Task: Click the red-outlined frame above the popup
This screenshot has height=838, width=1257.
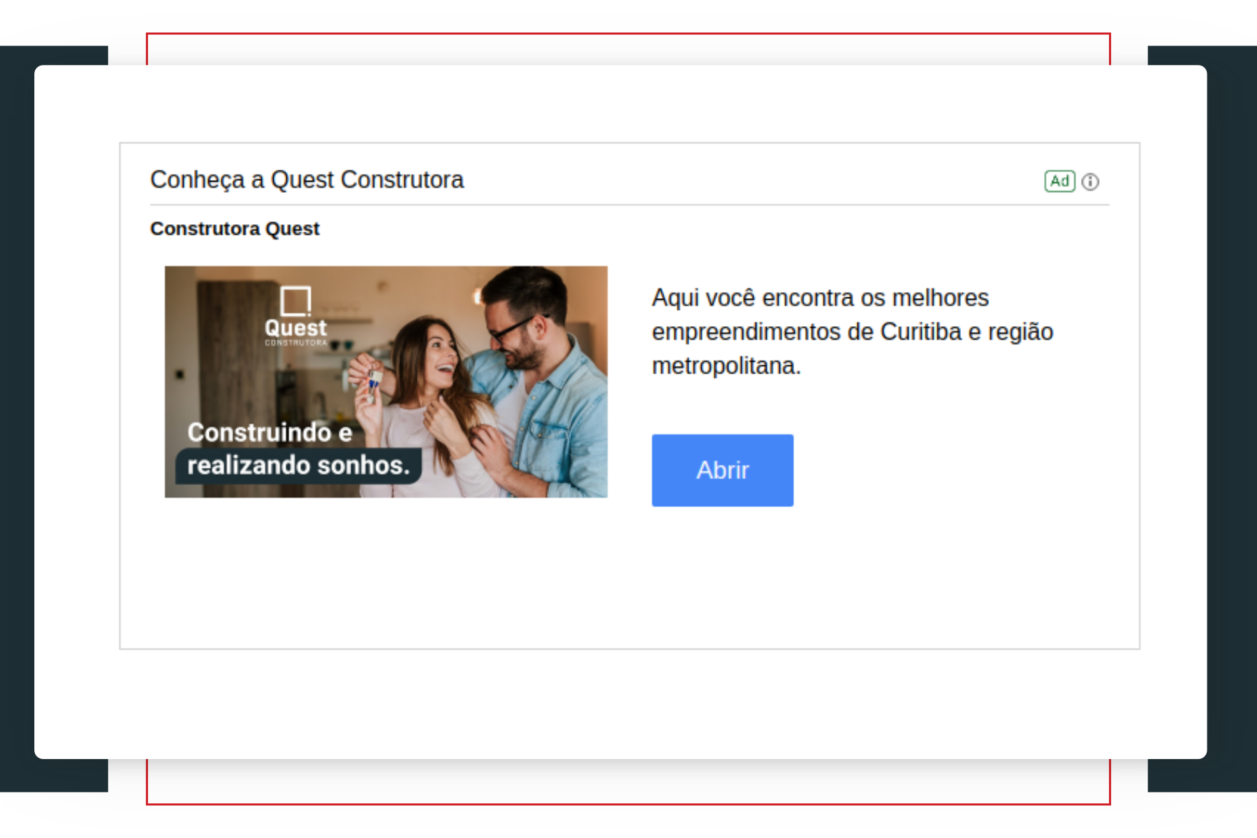Action: [628, 49]
